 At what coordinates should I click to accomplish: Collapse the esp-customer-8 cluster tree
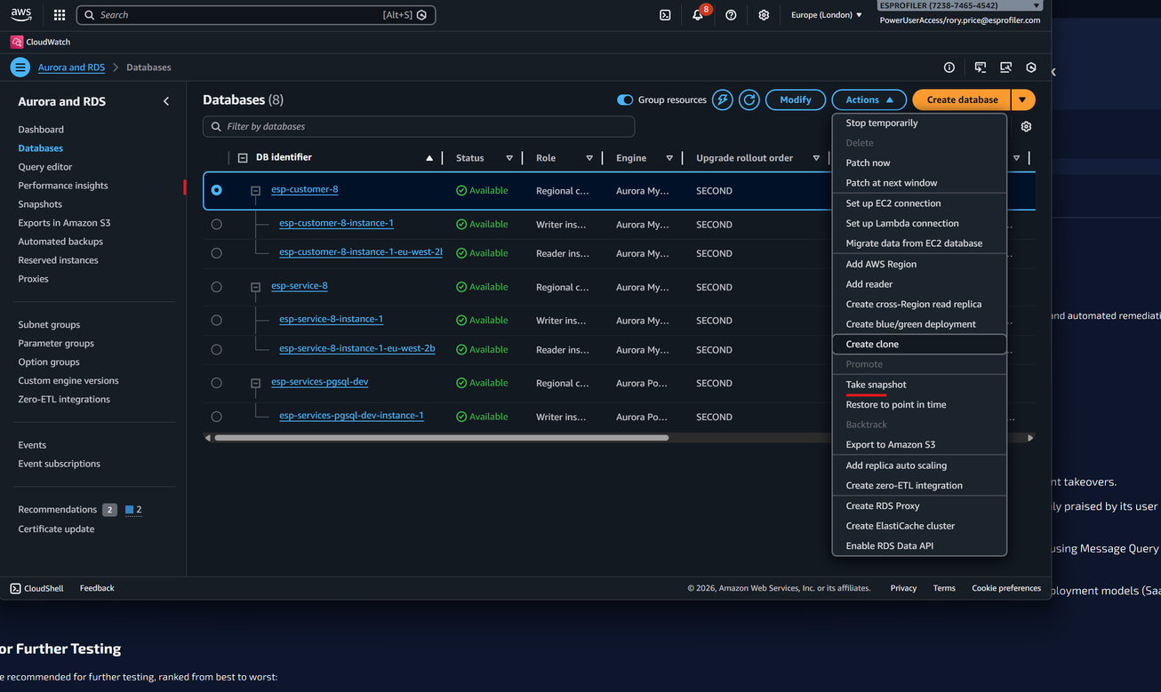(255, 191)
